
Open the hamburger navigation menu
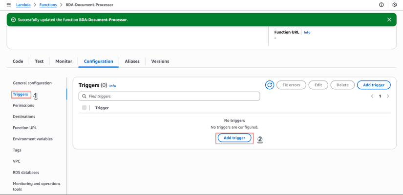tap(8, 5)
